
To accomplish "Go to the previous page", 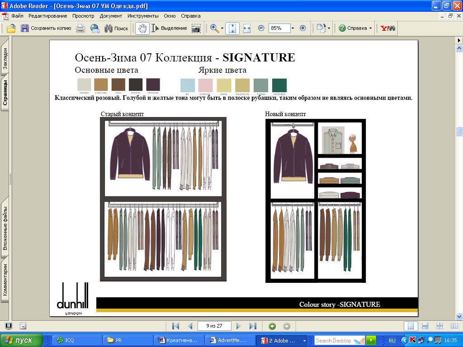I will [190, 326].
